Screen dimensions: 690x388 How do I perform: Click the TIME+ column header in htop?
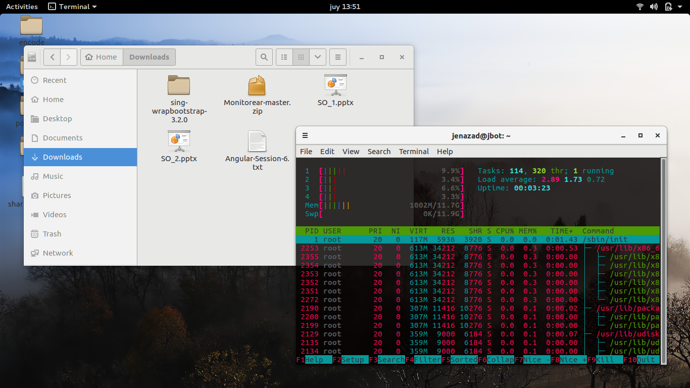(x=562, y=231)
